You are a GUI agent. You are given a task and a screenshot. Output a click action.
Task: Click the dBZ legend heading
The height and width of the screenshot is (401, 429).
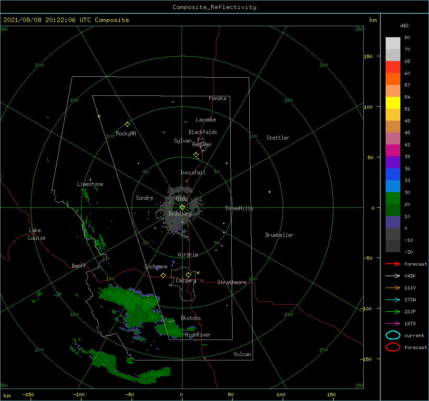point(404,25)
